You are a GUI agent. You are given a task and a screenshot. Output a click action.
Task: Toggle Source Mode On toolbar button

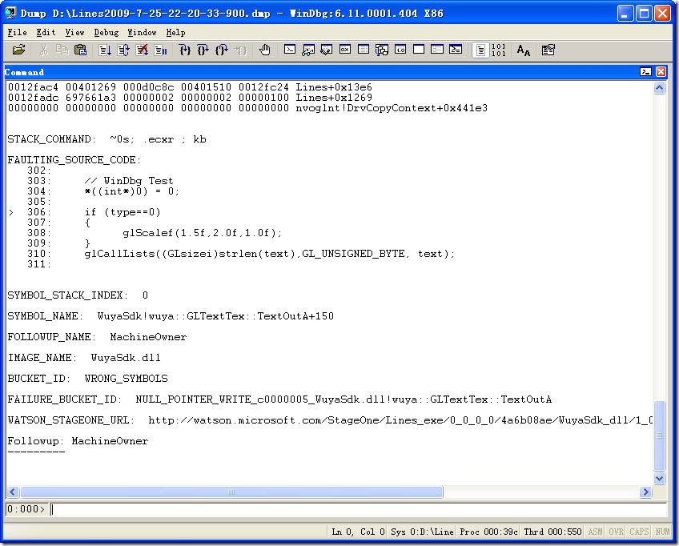480,50
